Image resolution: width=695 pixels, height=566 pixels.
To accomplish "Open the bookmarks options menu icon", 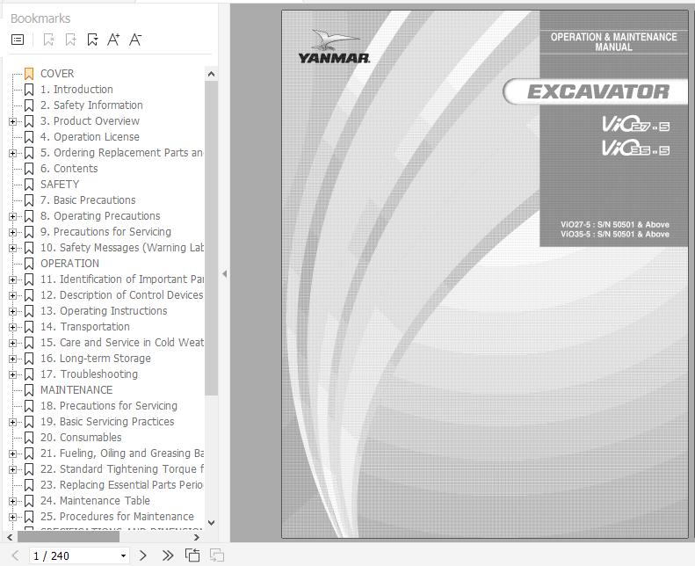I will [x=18, y=40].
